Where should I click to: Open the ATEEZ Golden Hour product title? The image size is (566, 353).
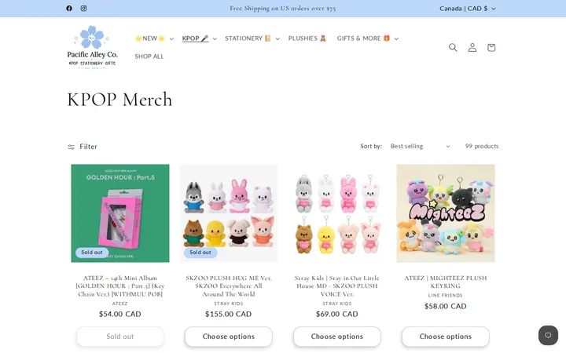(x=119, y=286)
